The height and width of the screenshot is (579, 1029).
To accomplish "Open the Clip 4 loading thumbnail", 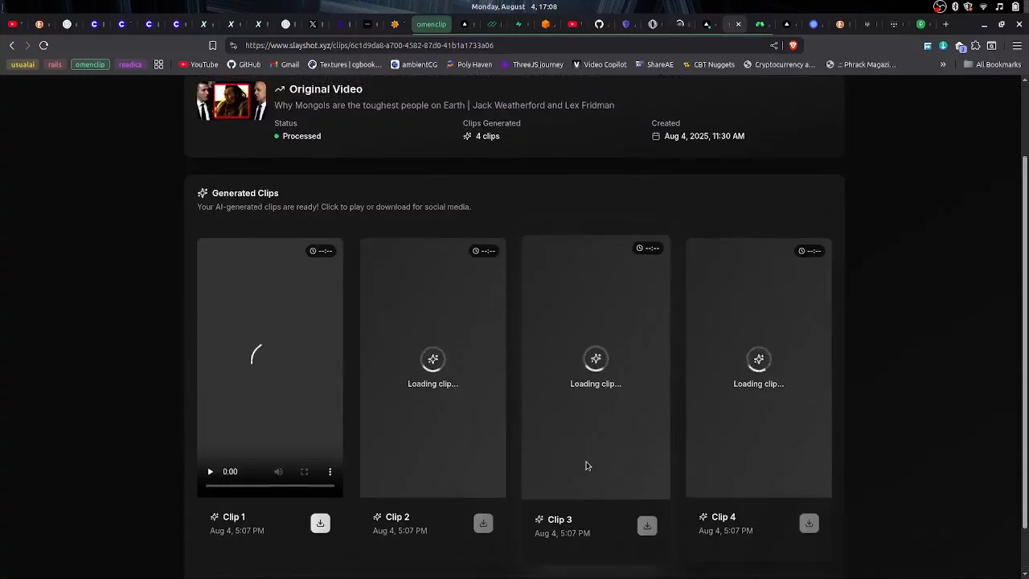I will 758,368.
